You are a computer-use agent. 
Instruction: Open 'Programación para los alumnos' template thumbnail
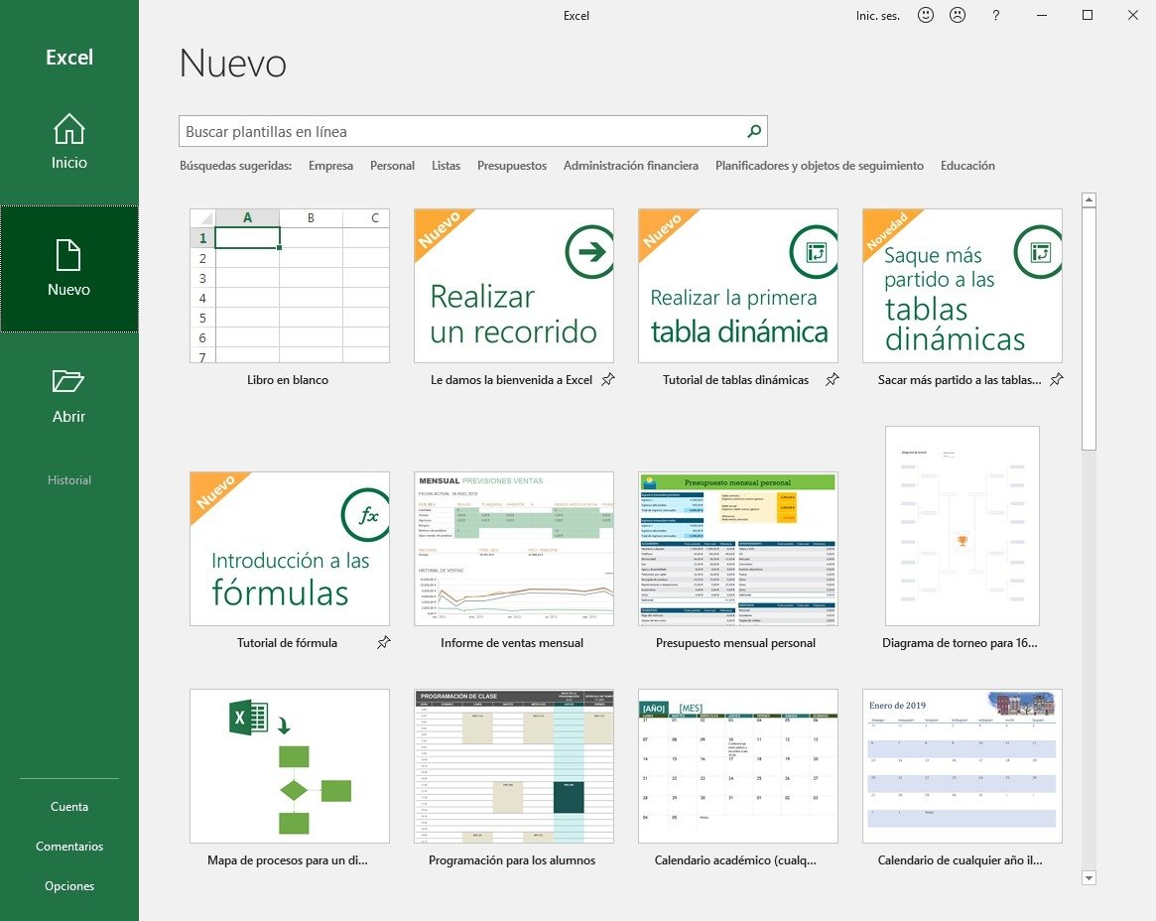click(514, 766)
